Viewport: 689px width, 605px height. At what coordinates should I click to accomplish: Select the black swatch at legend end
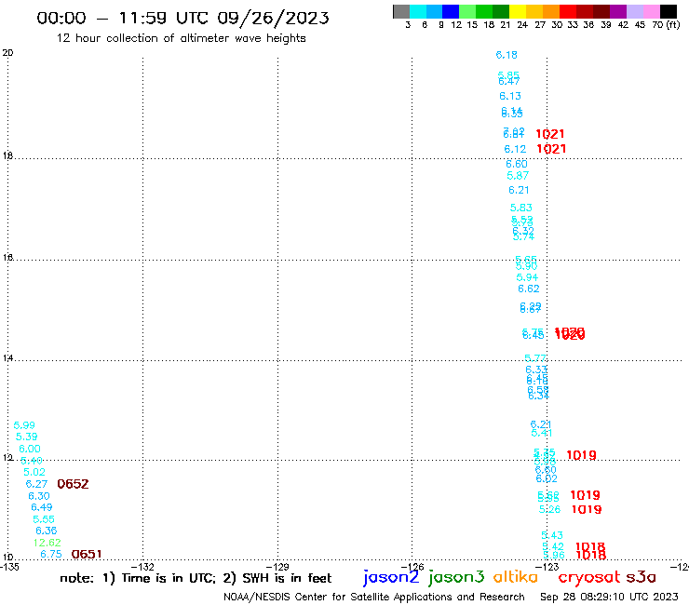click(669, 11)
